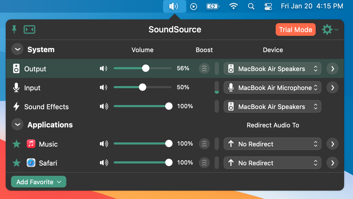Mute the Safari app speaker icon
The height and width of the screenshot is (199, 353).
104,163
